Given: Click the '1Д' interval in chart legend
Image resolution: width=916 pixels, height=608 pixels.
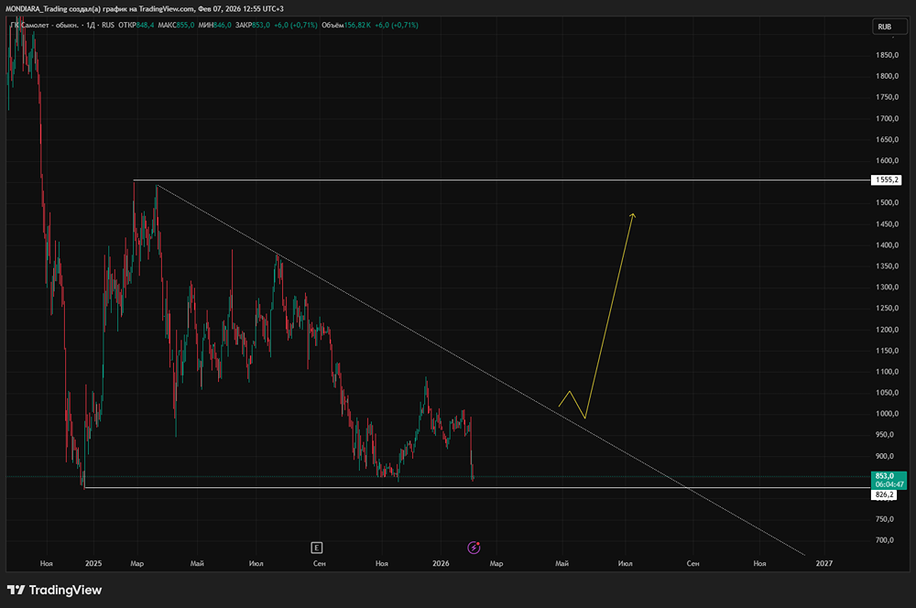Looking at the screenshot, I should click(91, 25).
